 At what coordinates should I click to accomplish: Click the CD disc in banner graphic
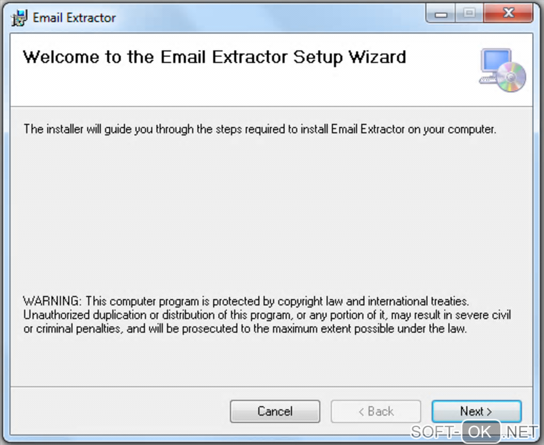[x=512, y=78]
